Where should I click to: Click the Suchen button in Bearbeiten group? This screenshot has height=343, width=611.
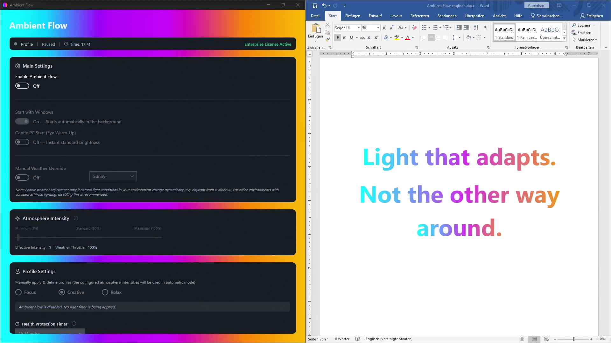coord(581,25)
